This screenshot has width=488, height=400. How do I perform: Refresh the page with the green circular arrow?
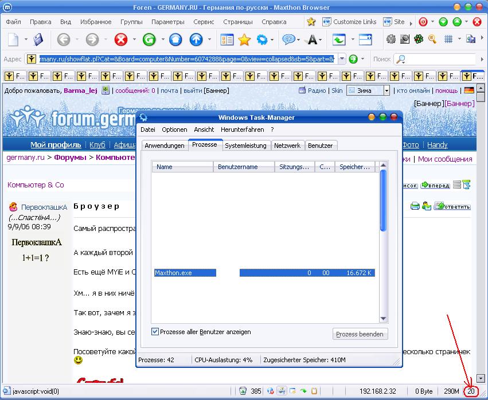click(149, 40)
